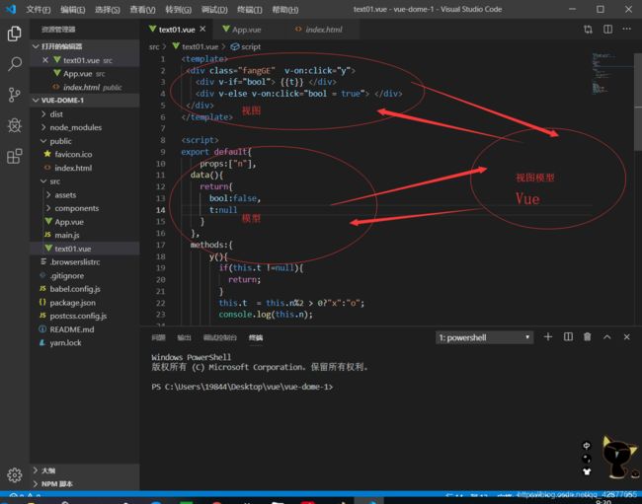Open the File menu
Screen dimensions: 642x504
tap(39, 9)
